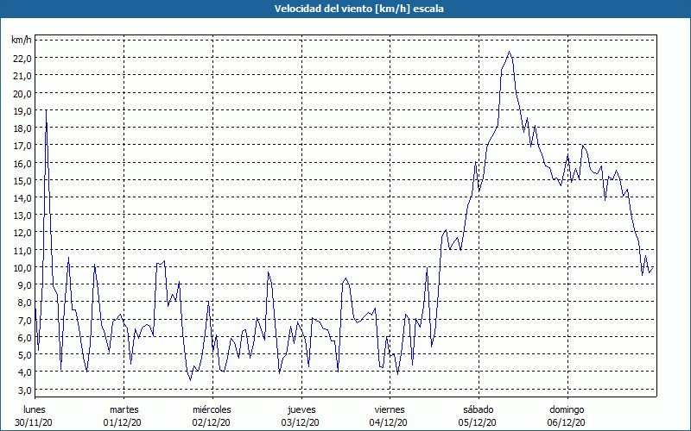Viewport: 691px width, 431px height.
Task: Select the 17,0 y-axis value
Action: click(23, 146)
